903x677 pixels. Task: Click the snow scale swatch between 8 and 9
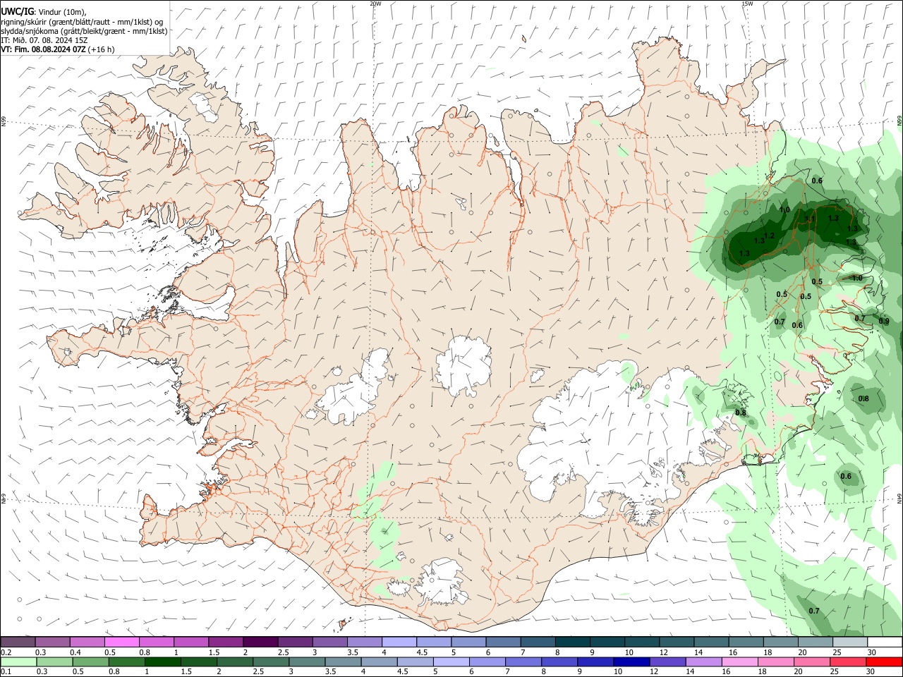click(572, 642)
